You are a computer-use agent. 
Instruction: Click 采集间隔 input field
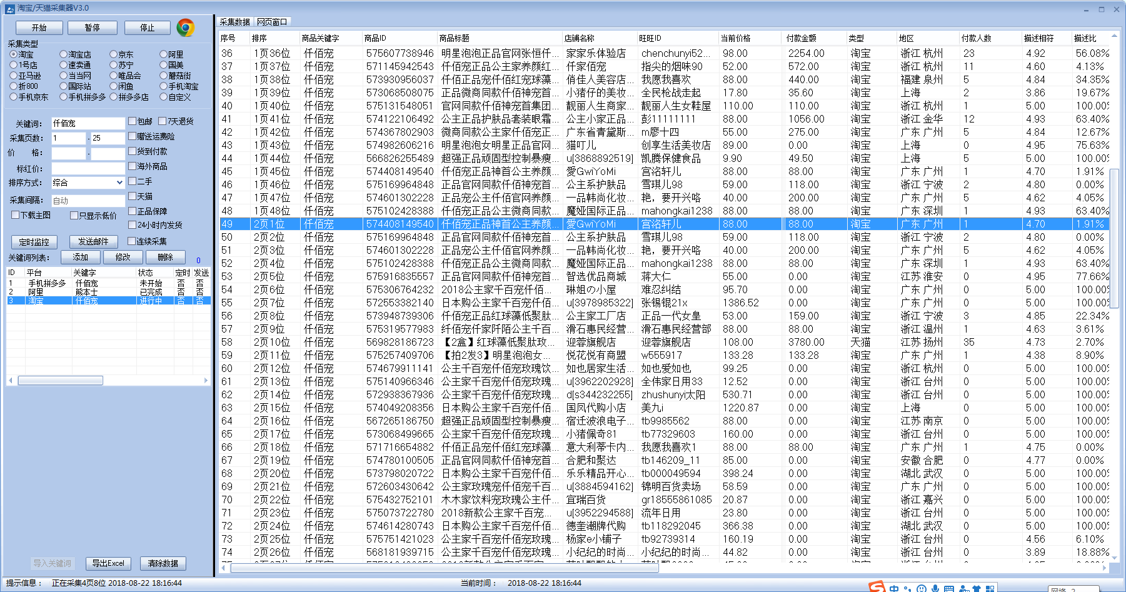[x=88, y=200]
